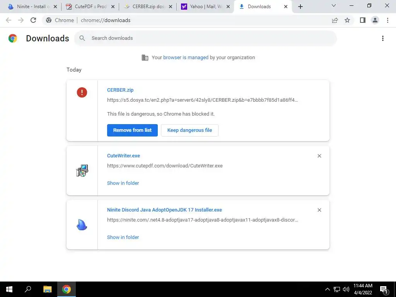This screenshot has width=396, height=297.
Task: Share this page icon
Action: pos(335,20)
